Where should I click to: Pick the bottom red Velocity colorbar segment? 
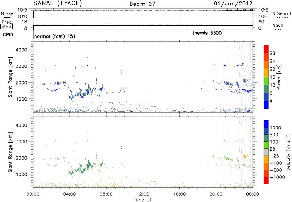pos(266,180)
